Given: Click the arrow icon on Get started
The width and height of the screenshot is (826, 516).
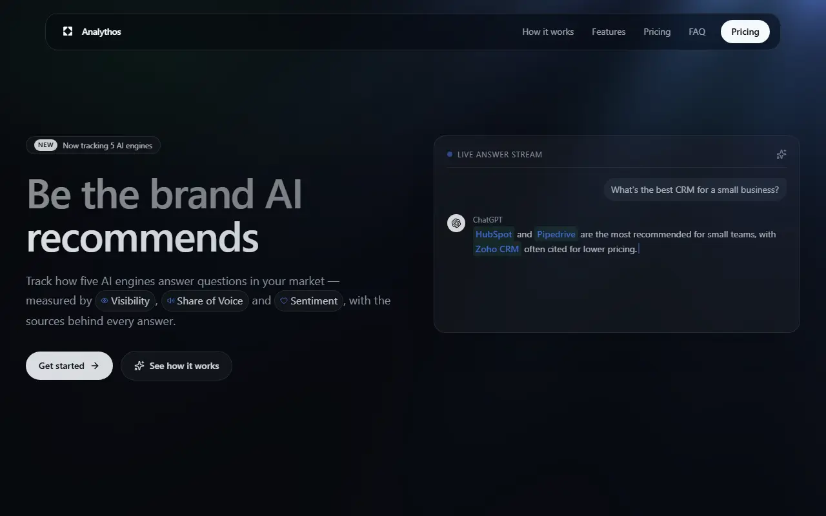Looking at the screenshot, I should click(95, 366).
